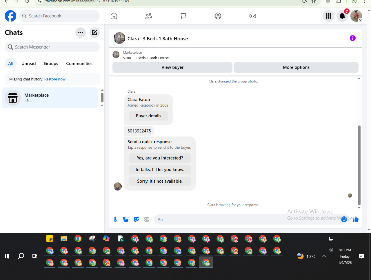Open the emoji picker icon
This screenshot has width=371, height=280.
(344, 219)
